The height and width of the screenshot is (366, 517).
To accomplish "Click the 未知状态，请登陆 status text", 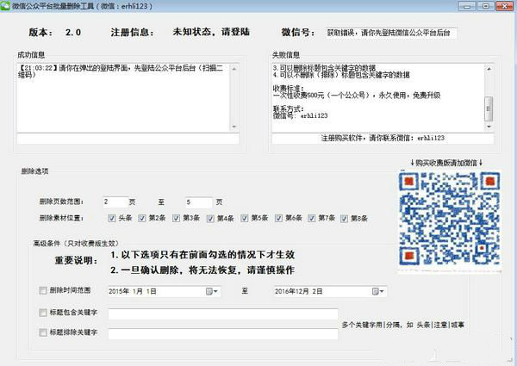I will 211,32.
